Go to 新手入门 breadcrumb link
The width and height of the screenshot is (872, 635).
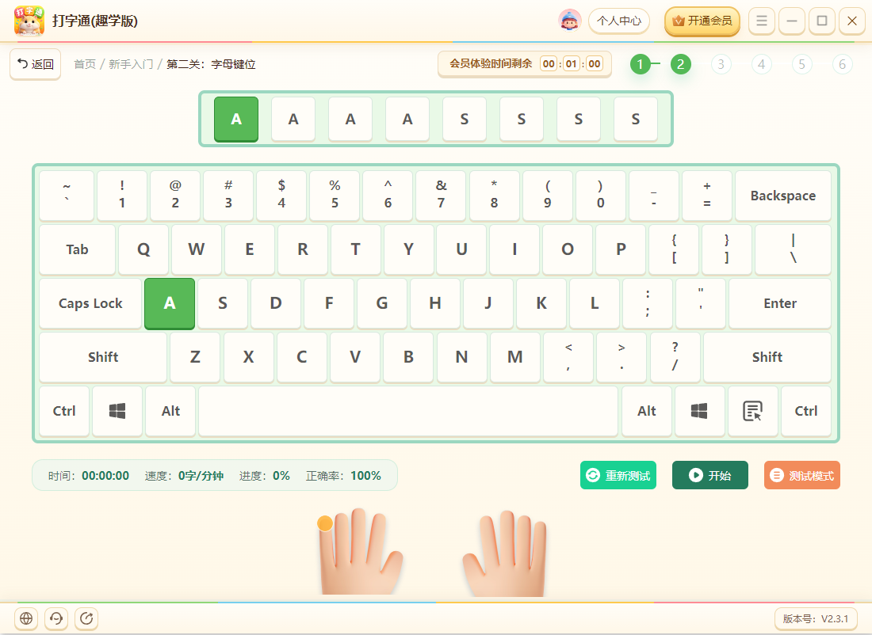click(131, 64)
